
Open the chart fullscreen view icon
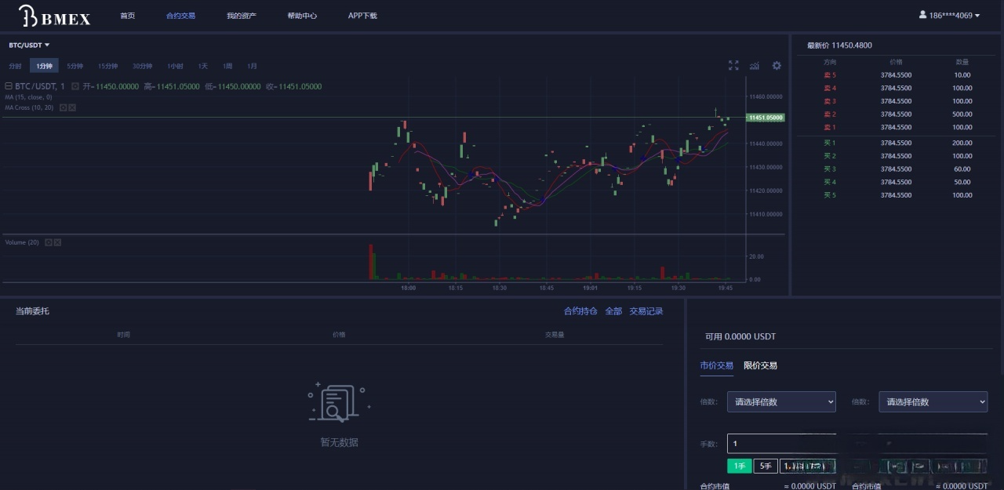(733, 66)
